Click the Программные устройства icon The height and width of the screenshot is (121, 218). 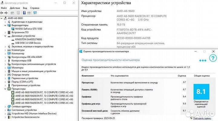9,85
